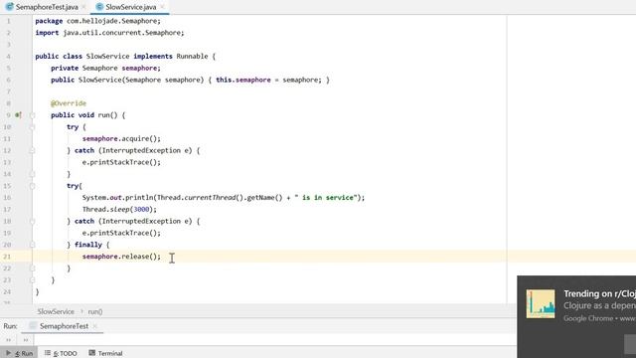This screenshot has height=358, width=636.
Task: Toggle fold marker at line 12 catch
Action: tap(33, 150)
